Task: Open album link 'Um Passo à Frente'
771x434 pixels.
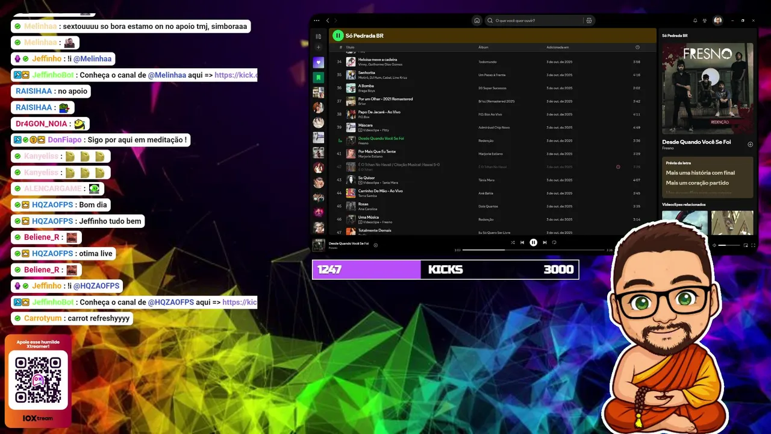Action: [x=492, y=75]
